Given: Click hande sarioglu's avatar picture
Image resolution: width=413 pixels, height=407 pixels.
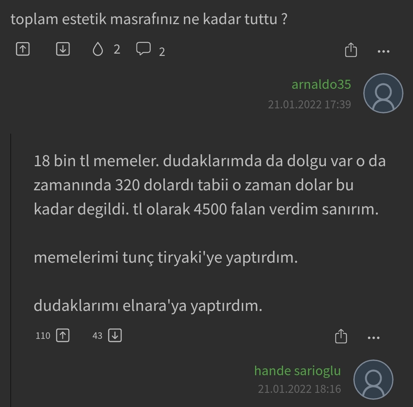Looking at the screenshot, I should tap(373, 380).
